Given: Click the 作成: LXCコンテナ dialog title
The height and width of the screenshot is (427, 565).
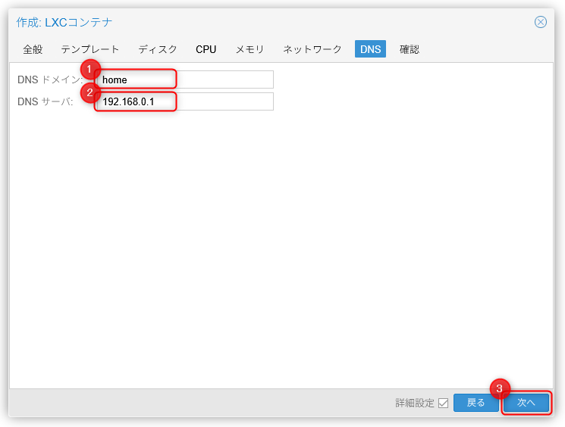Looking at the screenshot, I should 64,22.
